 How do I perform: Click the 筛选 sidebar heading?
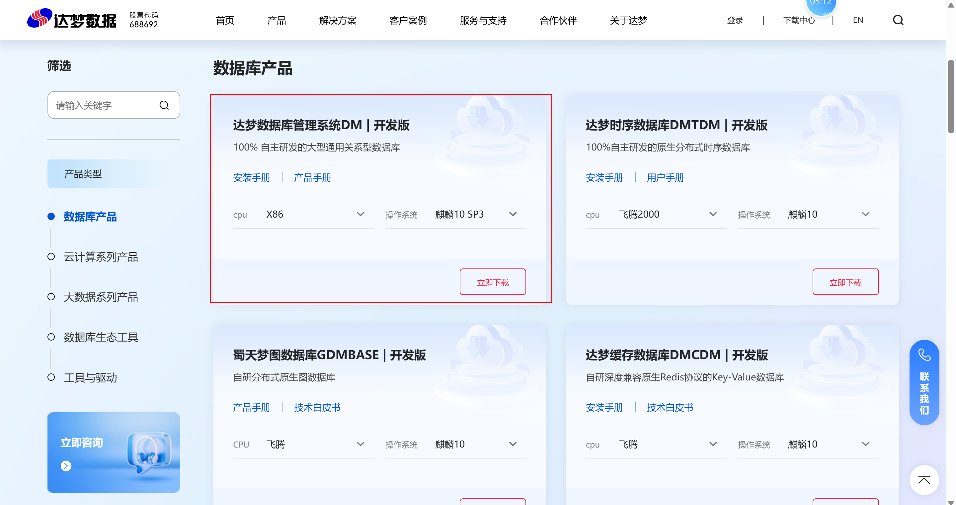pos(59,66)
